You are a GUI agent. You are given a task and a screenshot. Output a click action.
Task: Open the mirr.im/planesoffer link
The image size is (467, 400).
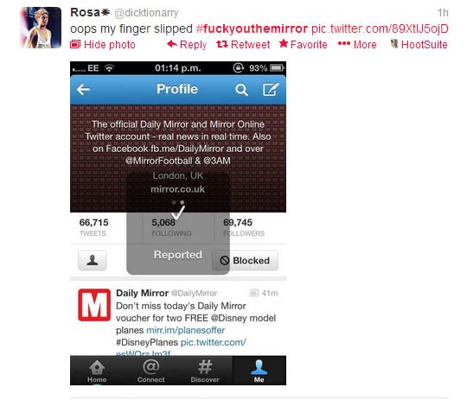[x=186, y=330]
